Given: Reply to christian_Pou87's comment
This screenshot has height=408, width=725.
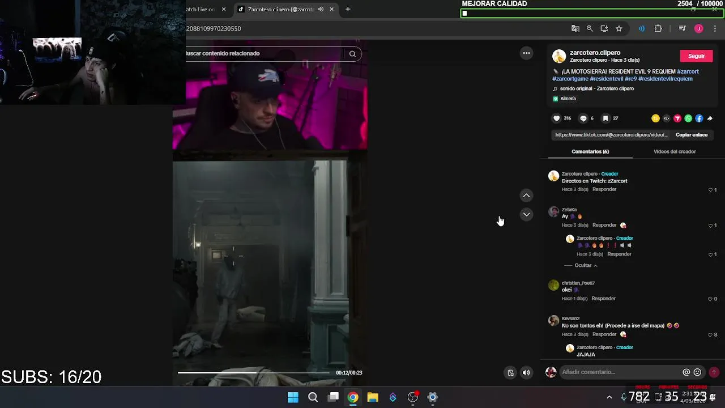Looking at the screenshot, I should click(603, 299).
